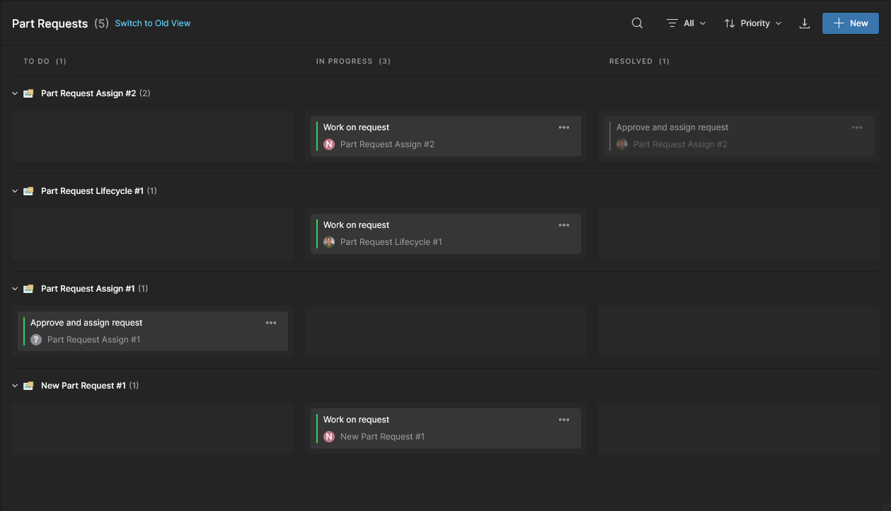Open options menu on New Part Request #1 card
The image size is (891, 511).
[564, 420]
